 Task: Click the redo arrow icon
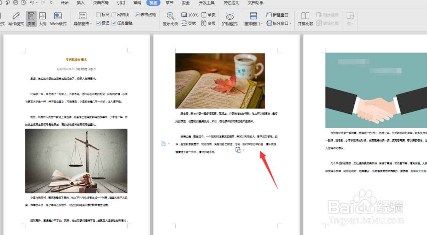[x=43, y=3]
